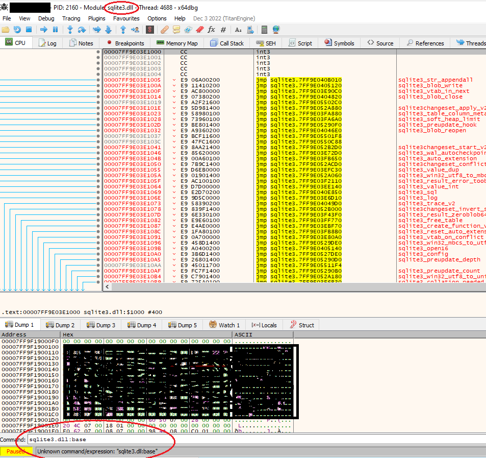Switch to the Locals tab
486x458 pixels.
[x=264, y=325]
